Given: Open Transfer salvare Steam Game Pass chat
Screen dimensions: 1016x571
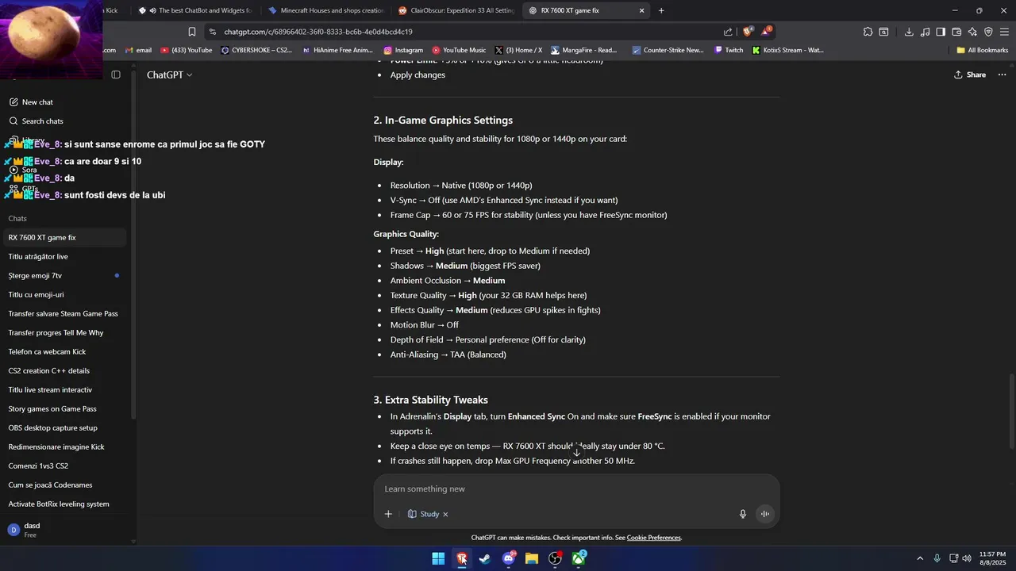Looking at the screenshot, I should click(x=65, y=314).
